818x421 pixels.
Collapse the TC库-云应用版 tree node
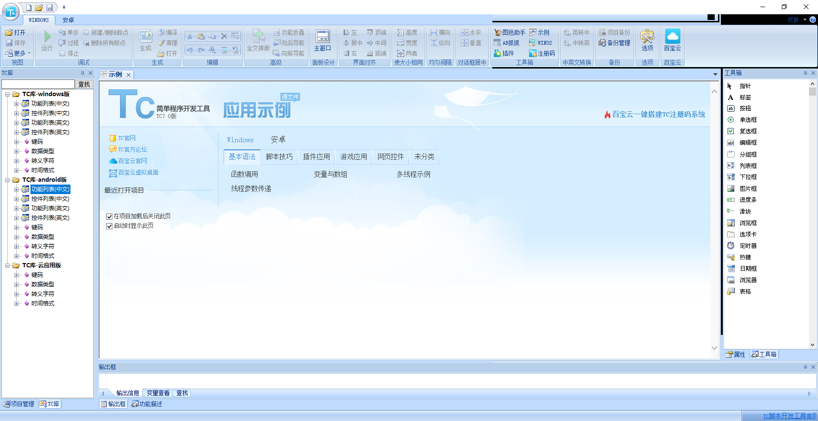pos(8,265)
